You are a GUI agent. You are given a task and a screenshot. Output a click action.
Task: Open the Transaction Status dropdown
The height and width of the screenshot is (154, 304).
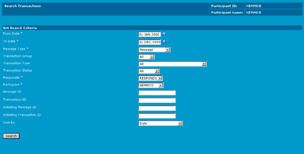(x=149, y=71)
